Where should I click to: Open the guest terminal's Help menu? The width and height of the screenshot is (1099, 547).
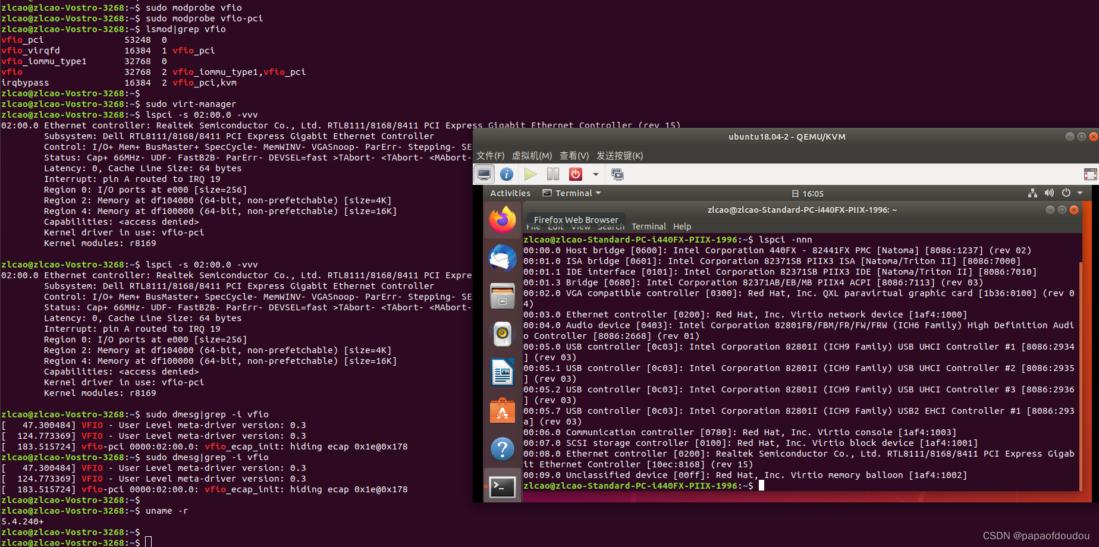pyautogui.click(x=682, y=227)
